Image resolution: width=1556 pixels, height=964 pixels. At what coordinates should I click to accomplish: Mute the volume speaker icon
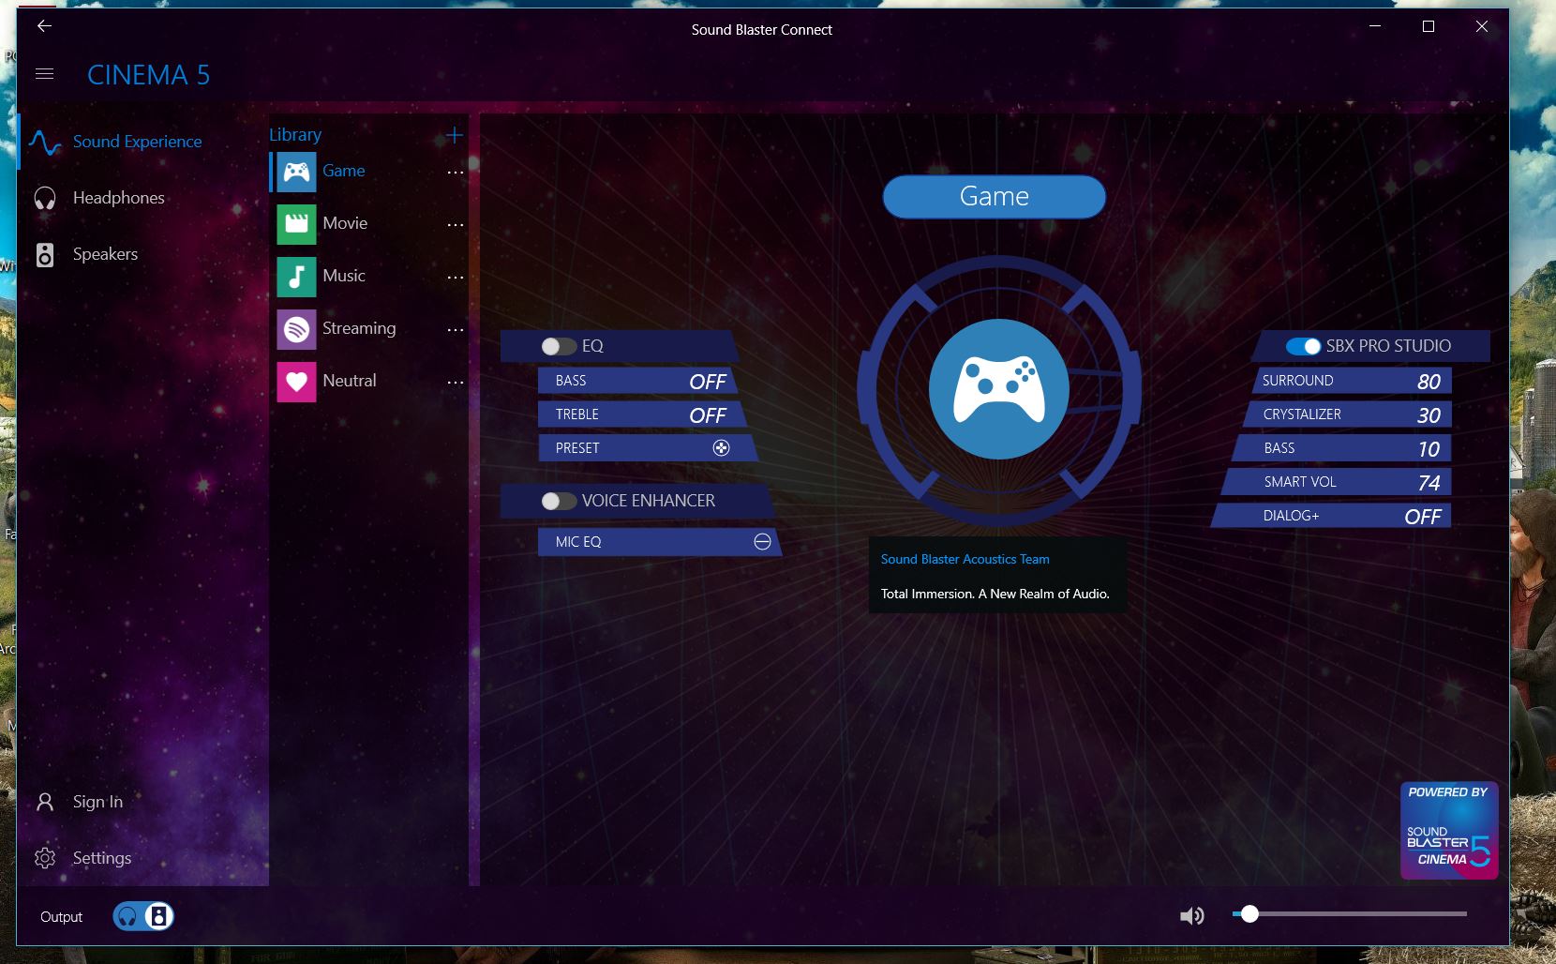coord(1191,916)
